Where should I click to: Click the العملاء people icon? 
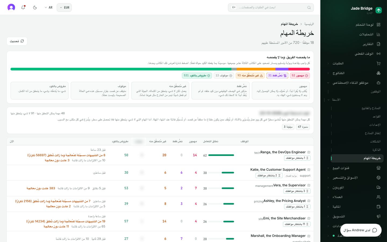coord(378,197)
